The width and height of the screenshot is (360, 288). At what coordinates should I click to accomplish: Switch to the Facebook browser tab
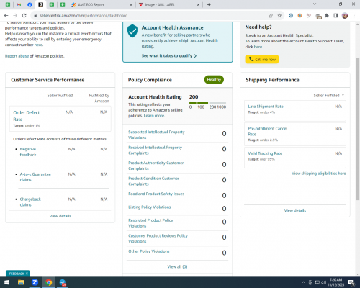[x=30, y=4]
